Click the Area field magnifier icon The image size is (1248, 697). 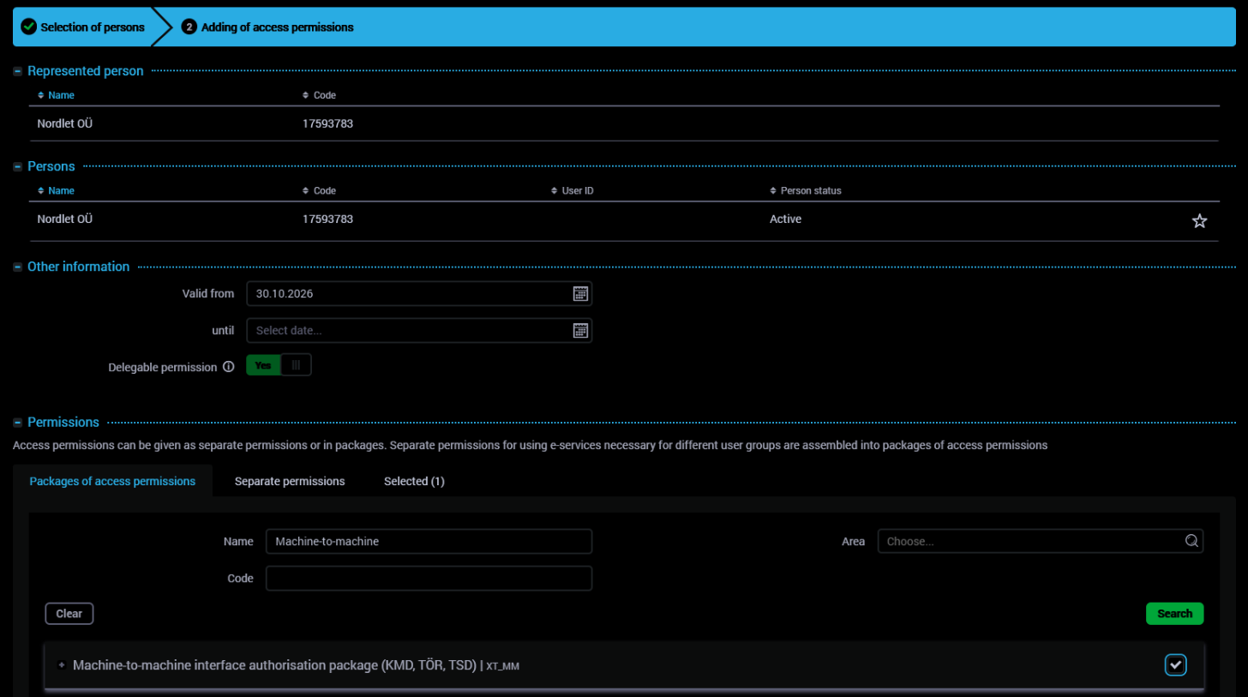coord(1191,541)
